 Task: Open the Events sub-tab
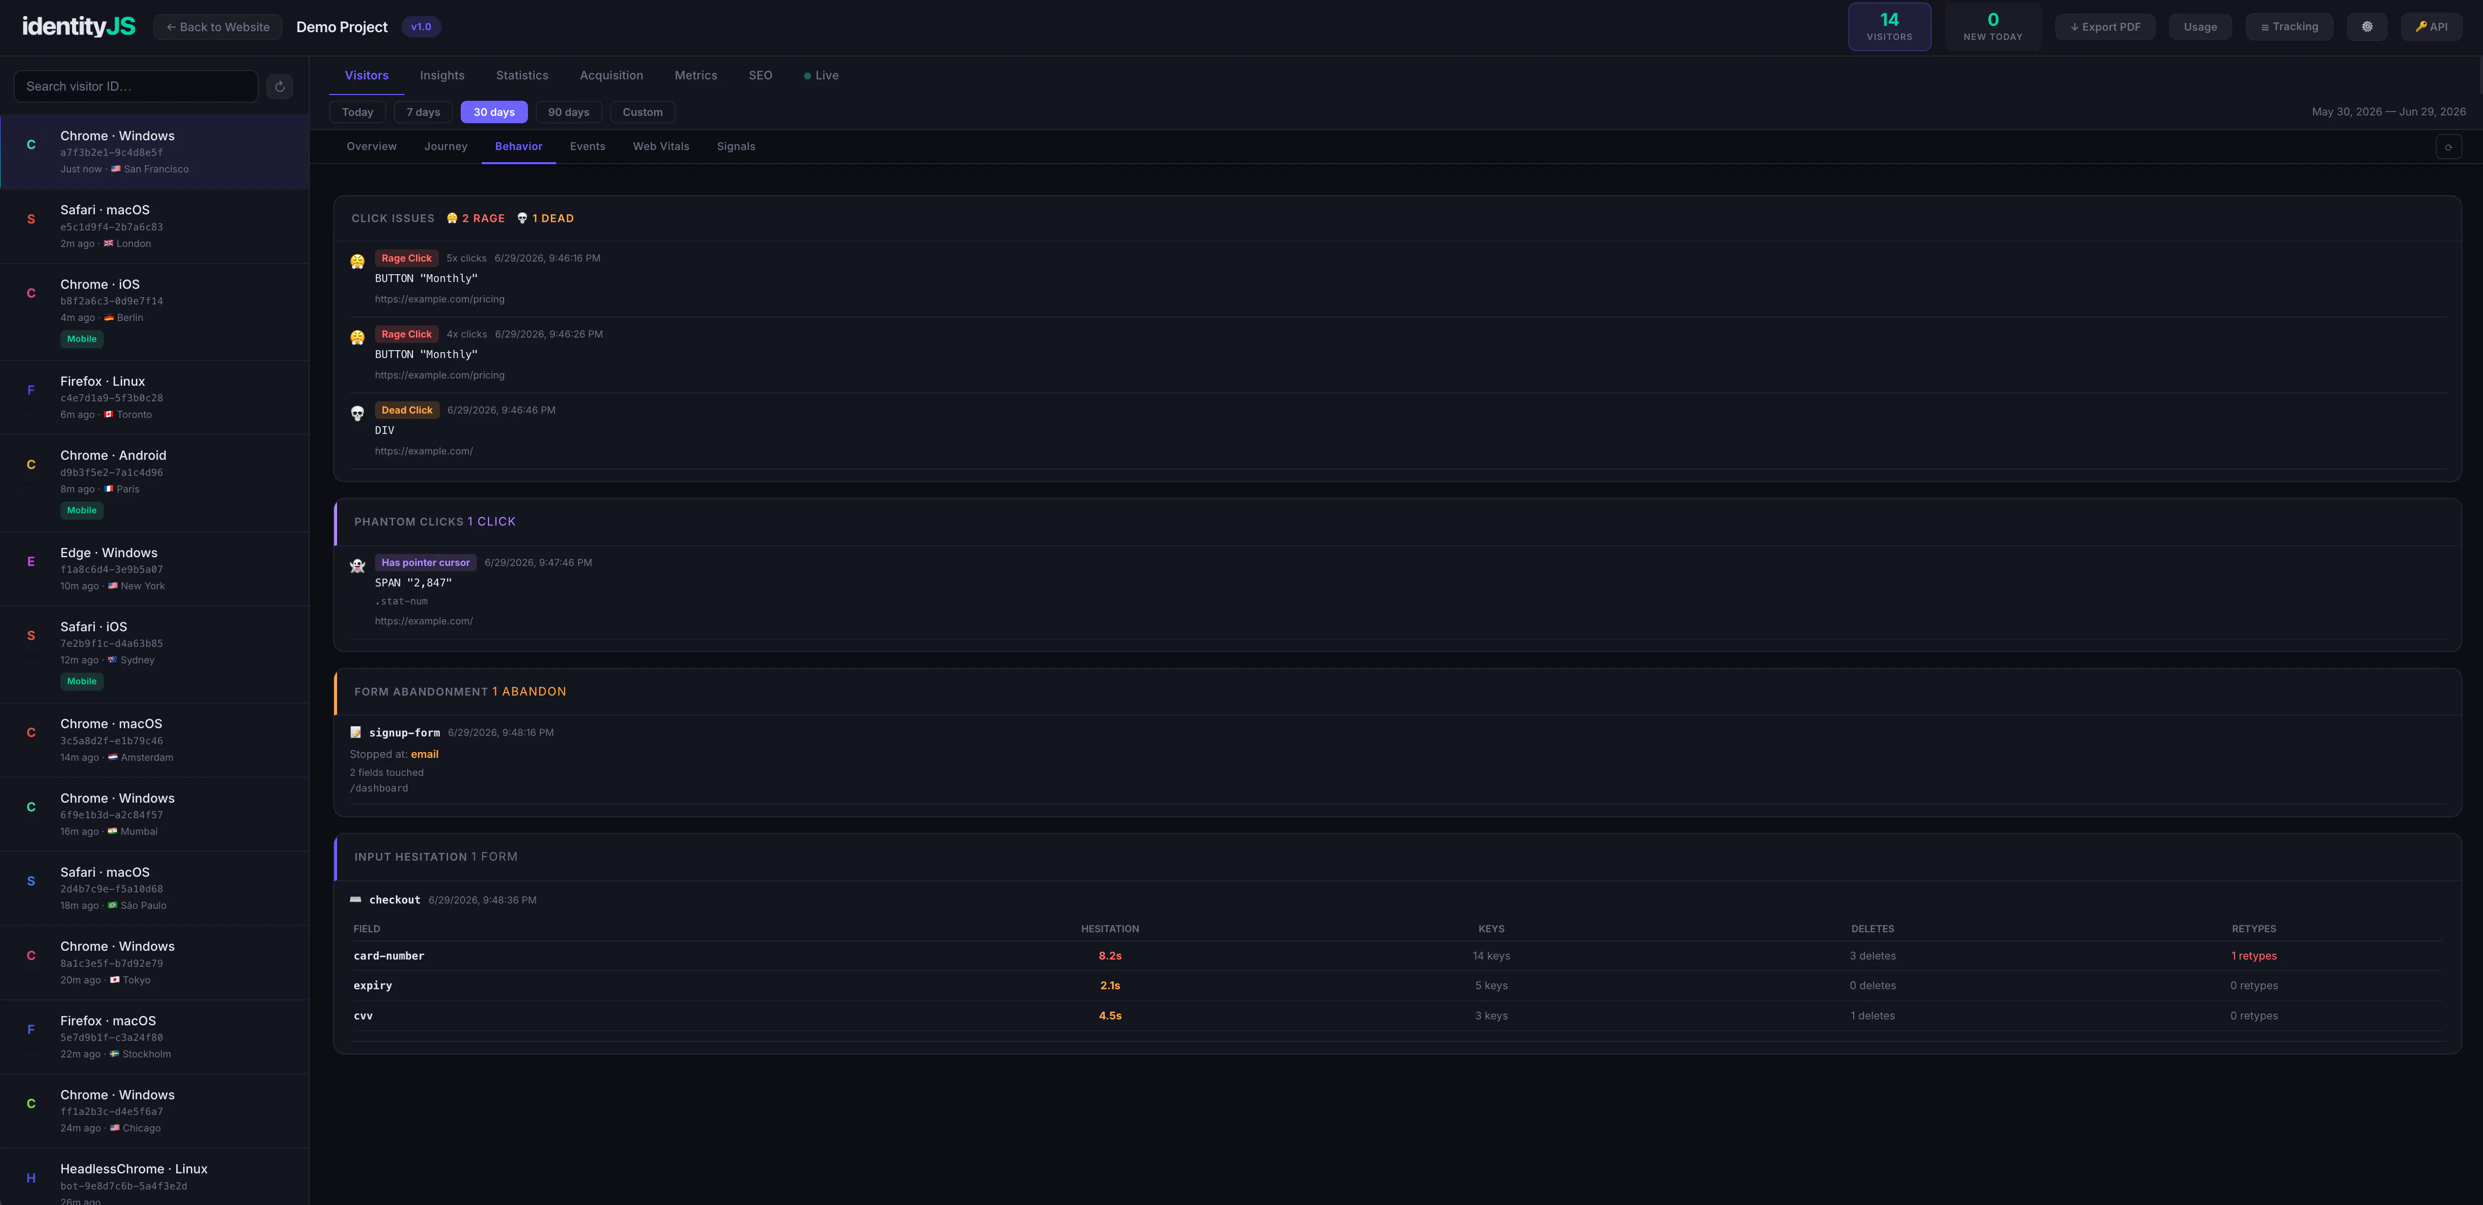587,147
